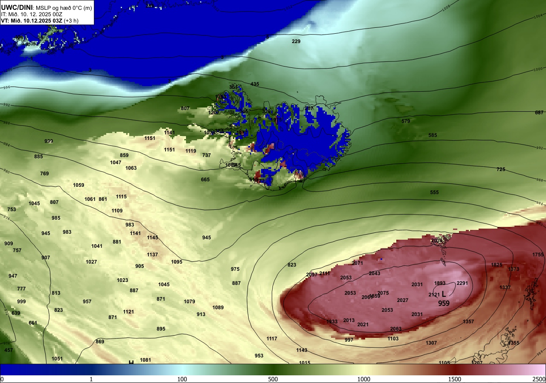Click the value 2043 in the warm sector
546x383 pixels.
point(375,273)
